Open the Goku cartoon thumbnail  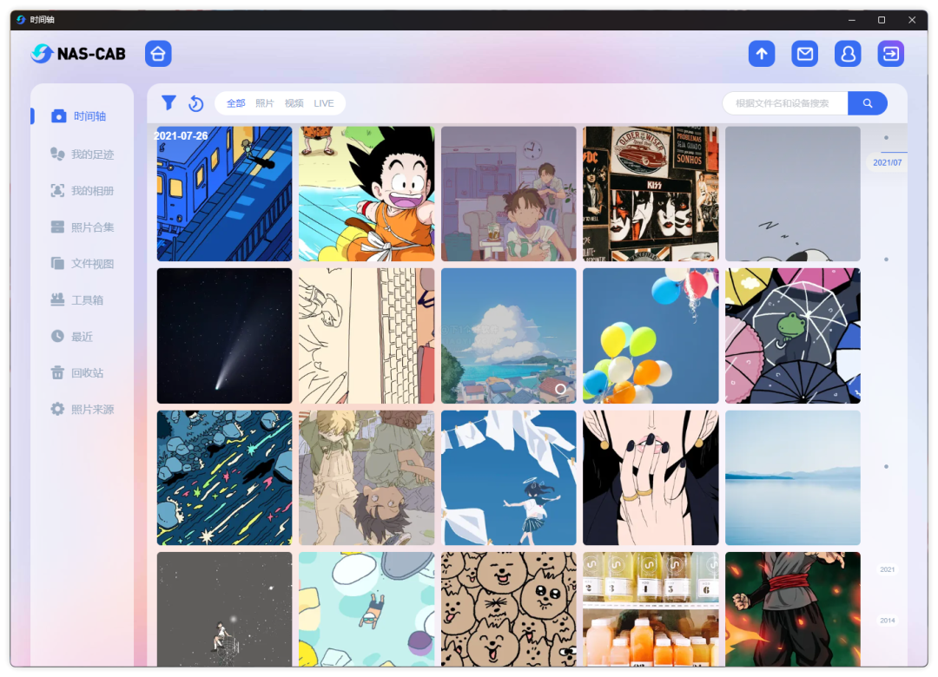pos(367,194)
